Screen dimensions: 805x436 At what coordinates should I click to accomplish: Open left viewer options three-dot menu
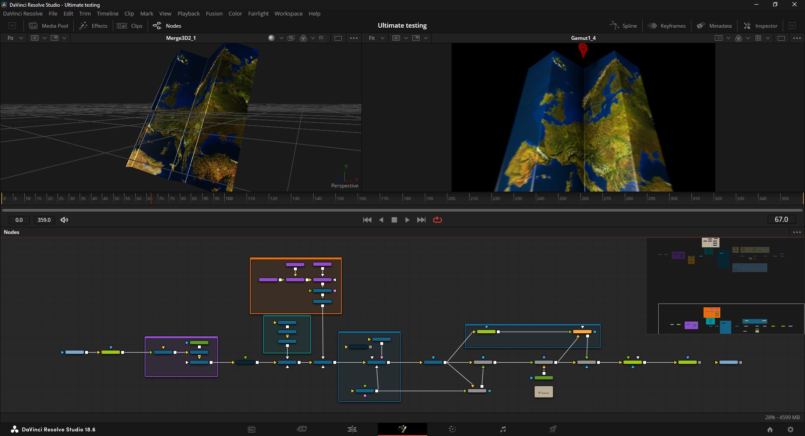point(354,38)
